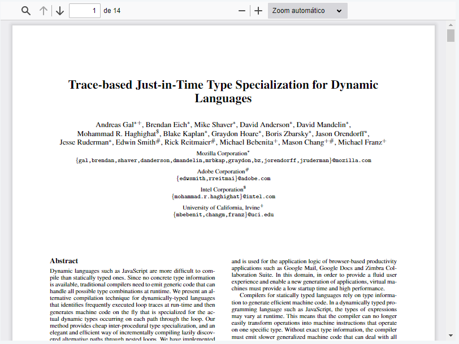Click the 'Adobe Corporation' affiliation text

click(220, 172)
